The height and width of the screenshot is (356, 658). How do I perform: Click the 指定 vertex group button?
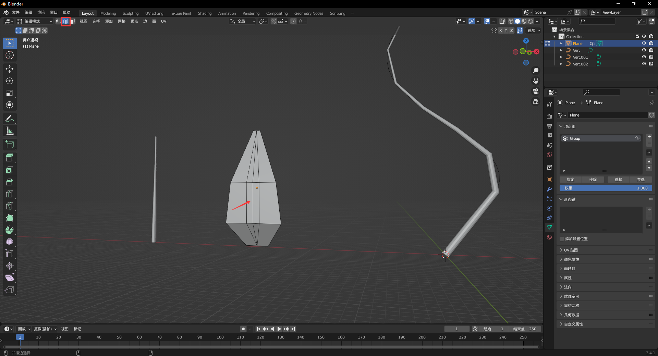pos(571,180)
